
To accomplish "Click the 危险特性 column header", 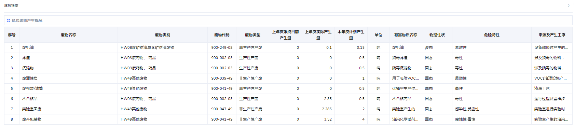I will [492, 35].
